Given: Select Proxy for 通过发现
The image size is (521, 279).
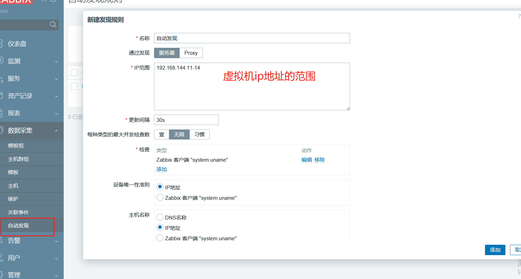Looking at the screenshot, I should point(191,53).
